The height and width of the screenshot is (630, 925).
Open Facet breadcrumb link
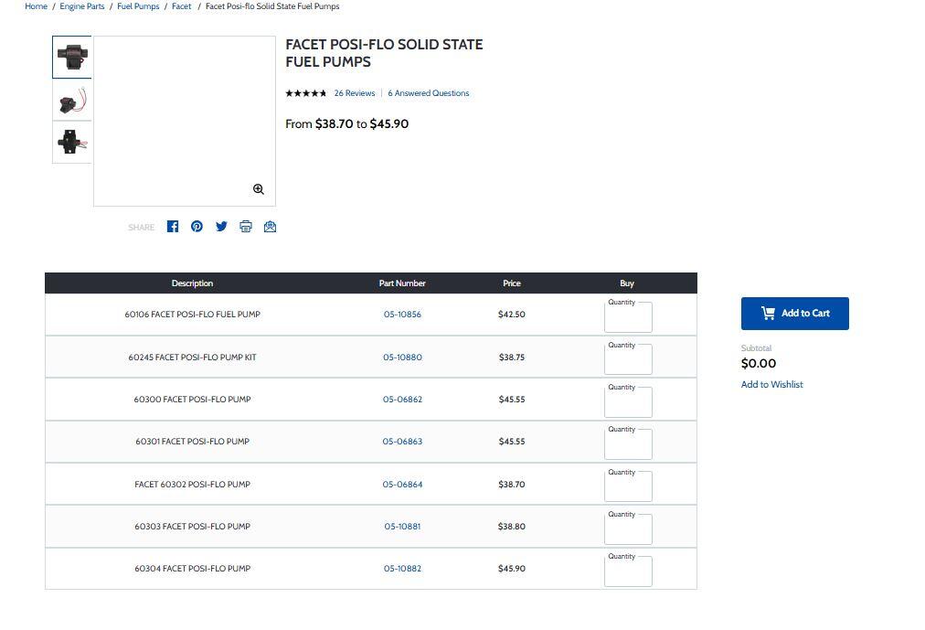tap(182, 6)
